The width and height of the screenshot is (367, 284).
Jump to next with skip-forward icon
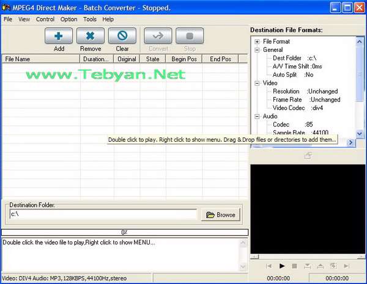click(346, 266)
